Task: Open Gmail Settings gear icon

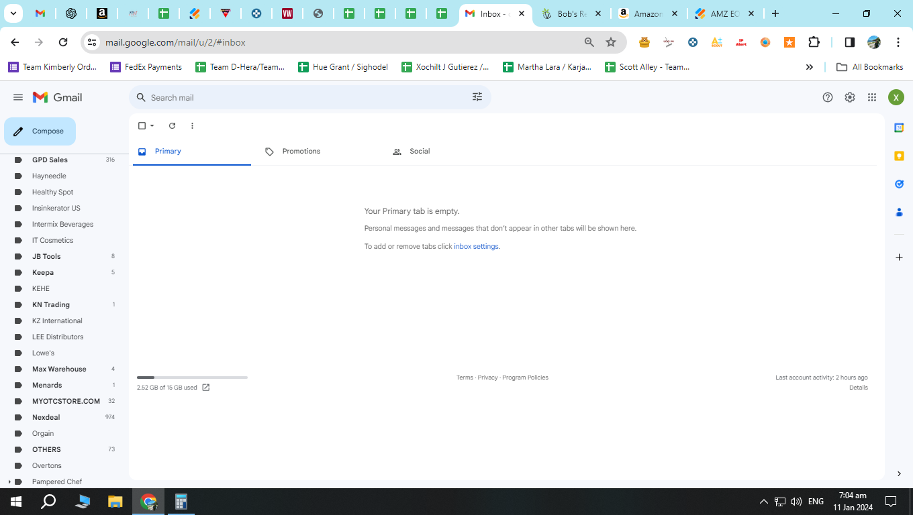Action: tap(850, 97)
